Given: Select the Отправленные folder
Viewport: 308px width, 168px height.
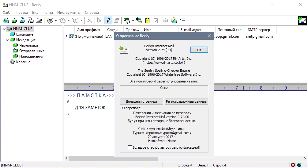Looking at the screenshot, I should pyautogui.click(x=32, y=51).
